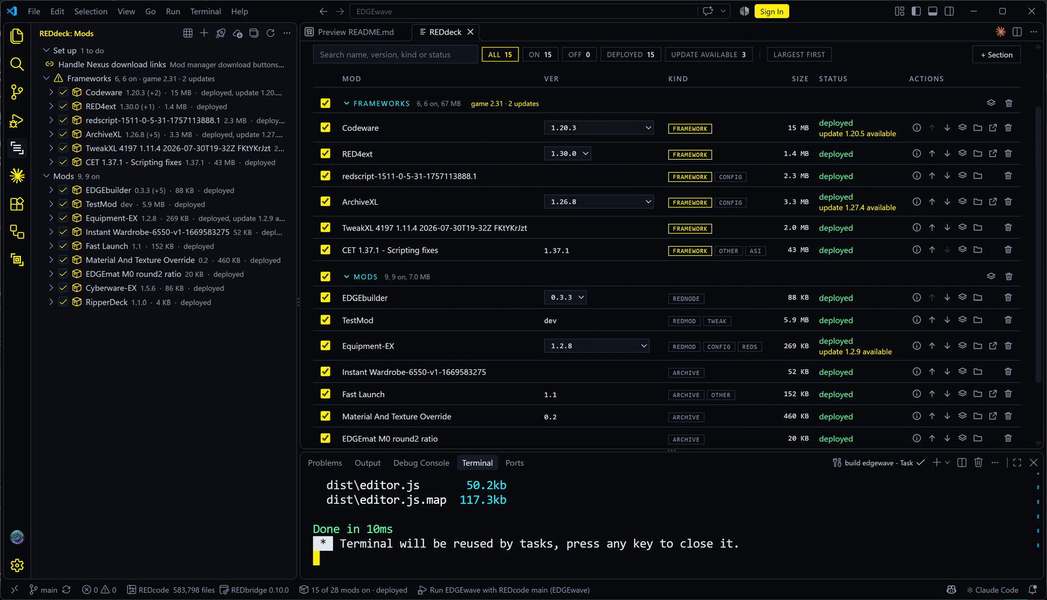
Task: Toggle ArchiveXL checkbox in mod table
Action: pyautogui.click(x=325, y=202)
